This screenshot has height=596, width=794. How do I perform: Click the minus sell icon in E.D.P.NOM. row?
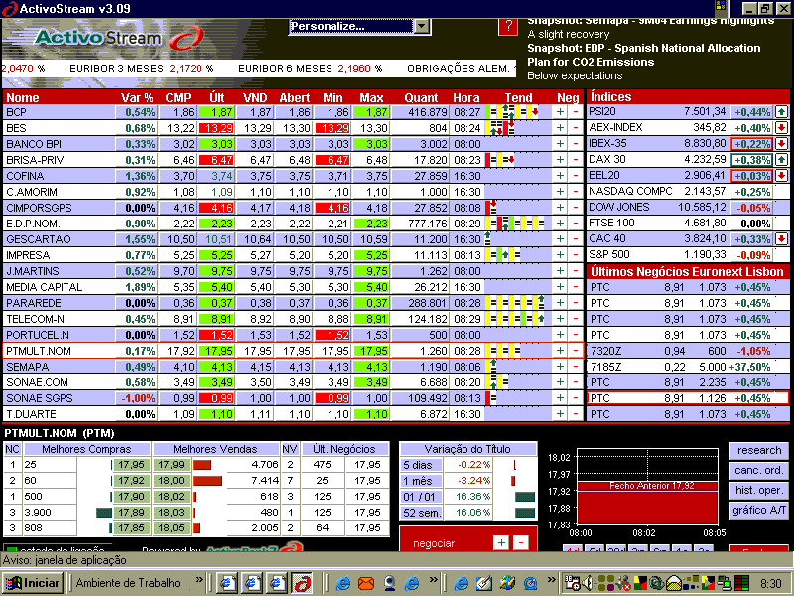click(576, 223)
